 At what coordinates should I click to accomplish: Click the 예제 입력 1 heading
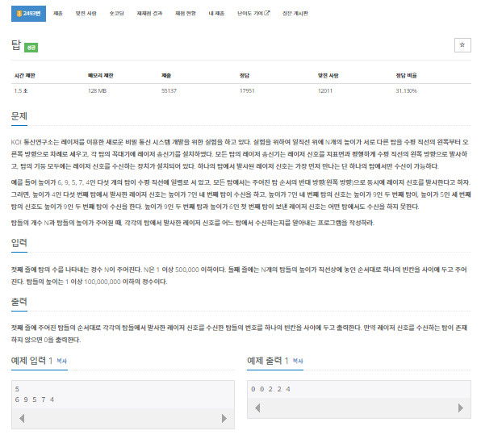(31, 361)
